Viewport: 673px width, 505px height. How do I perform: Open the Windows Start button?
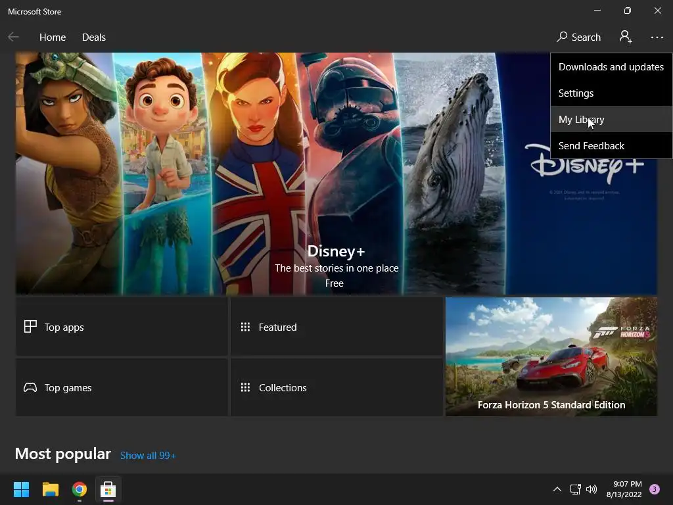coord(21,489)
